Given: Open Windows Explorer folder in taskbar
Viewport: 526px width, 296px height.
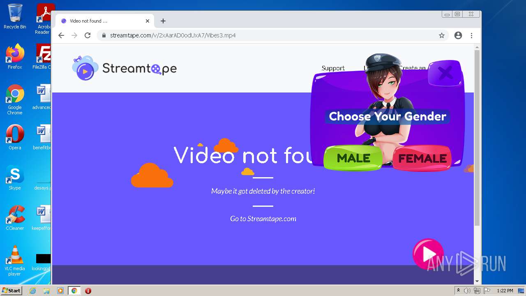Looking at the screenshot, I should (x=46, y=291).
